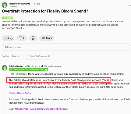The width and height of the screenshot is (131, 114).
Task: Open the Cash Management FAQs link
Action: click(38, 109)
